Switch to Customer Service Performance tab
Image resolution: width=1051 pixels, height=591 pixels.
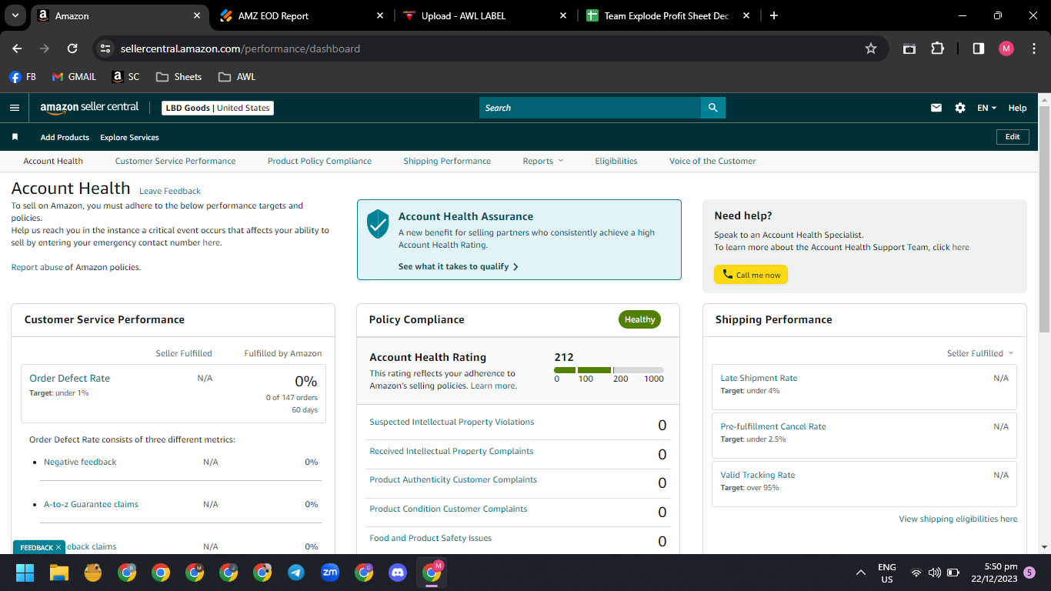pyautogui.click(x=175, y=161)
